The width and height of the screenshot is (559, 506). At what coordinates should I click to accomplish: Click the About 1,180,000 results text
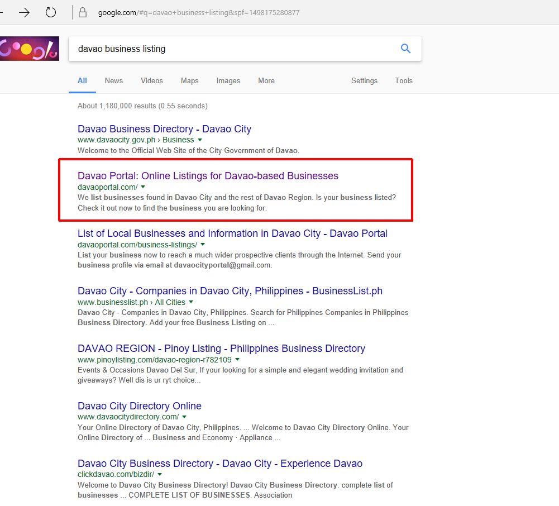click(142, 106)
